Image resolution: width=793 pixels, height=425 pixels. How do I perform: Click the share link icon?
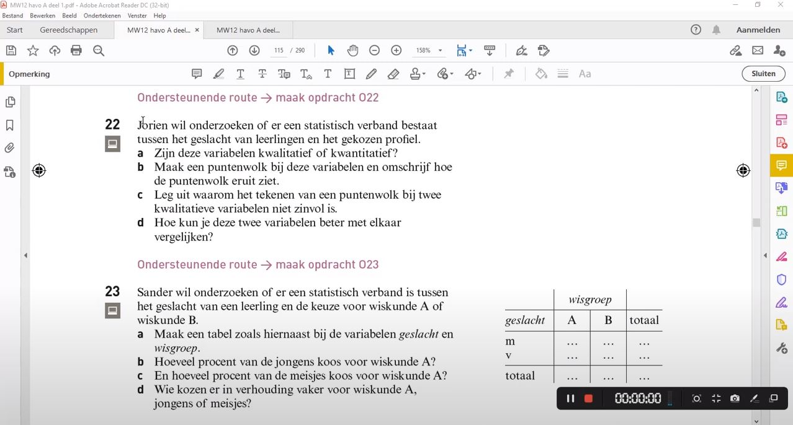[736, 51]
